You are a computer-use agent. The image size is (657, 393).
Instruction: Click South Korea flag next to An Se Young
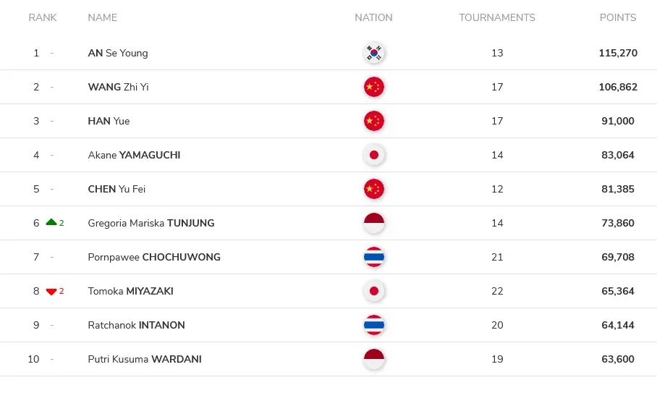pos(374,54)
